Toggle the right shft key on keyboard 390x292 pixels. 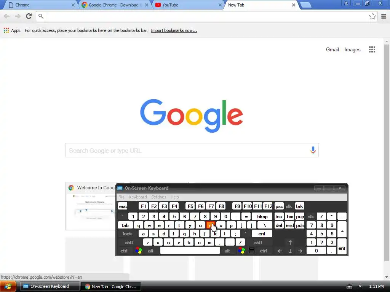click(258, 242)
